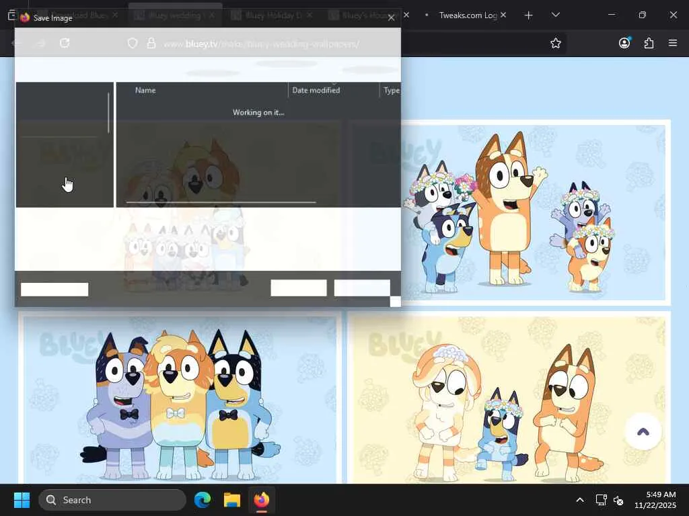Launch Microsoft Edge from the taskbar
Screen dimensions: 689x516
tap(203, 500)
